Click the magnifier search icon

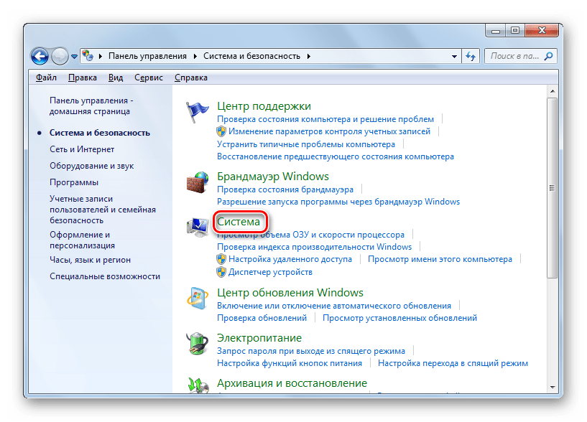(x=549, y=56)
